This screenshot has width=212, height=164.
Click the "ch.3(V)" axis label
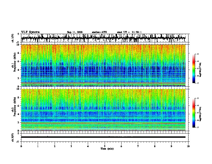[x=13, y=137]
